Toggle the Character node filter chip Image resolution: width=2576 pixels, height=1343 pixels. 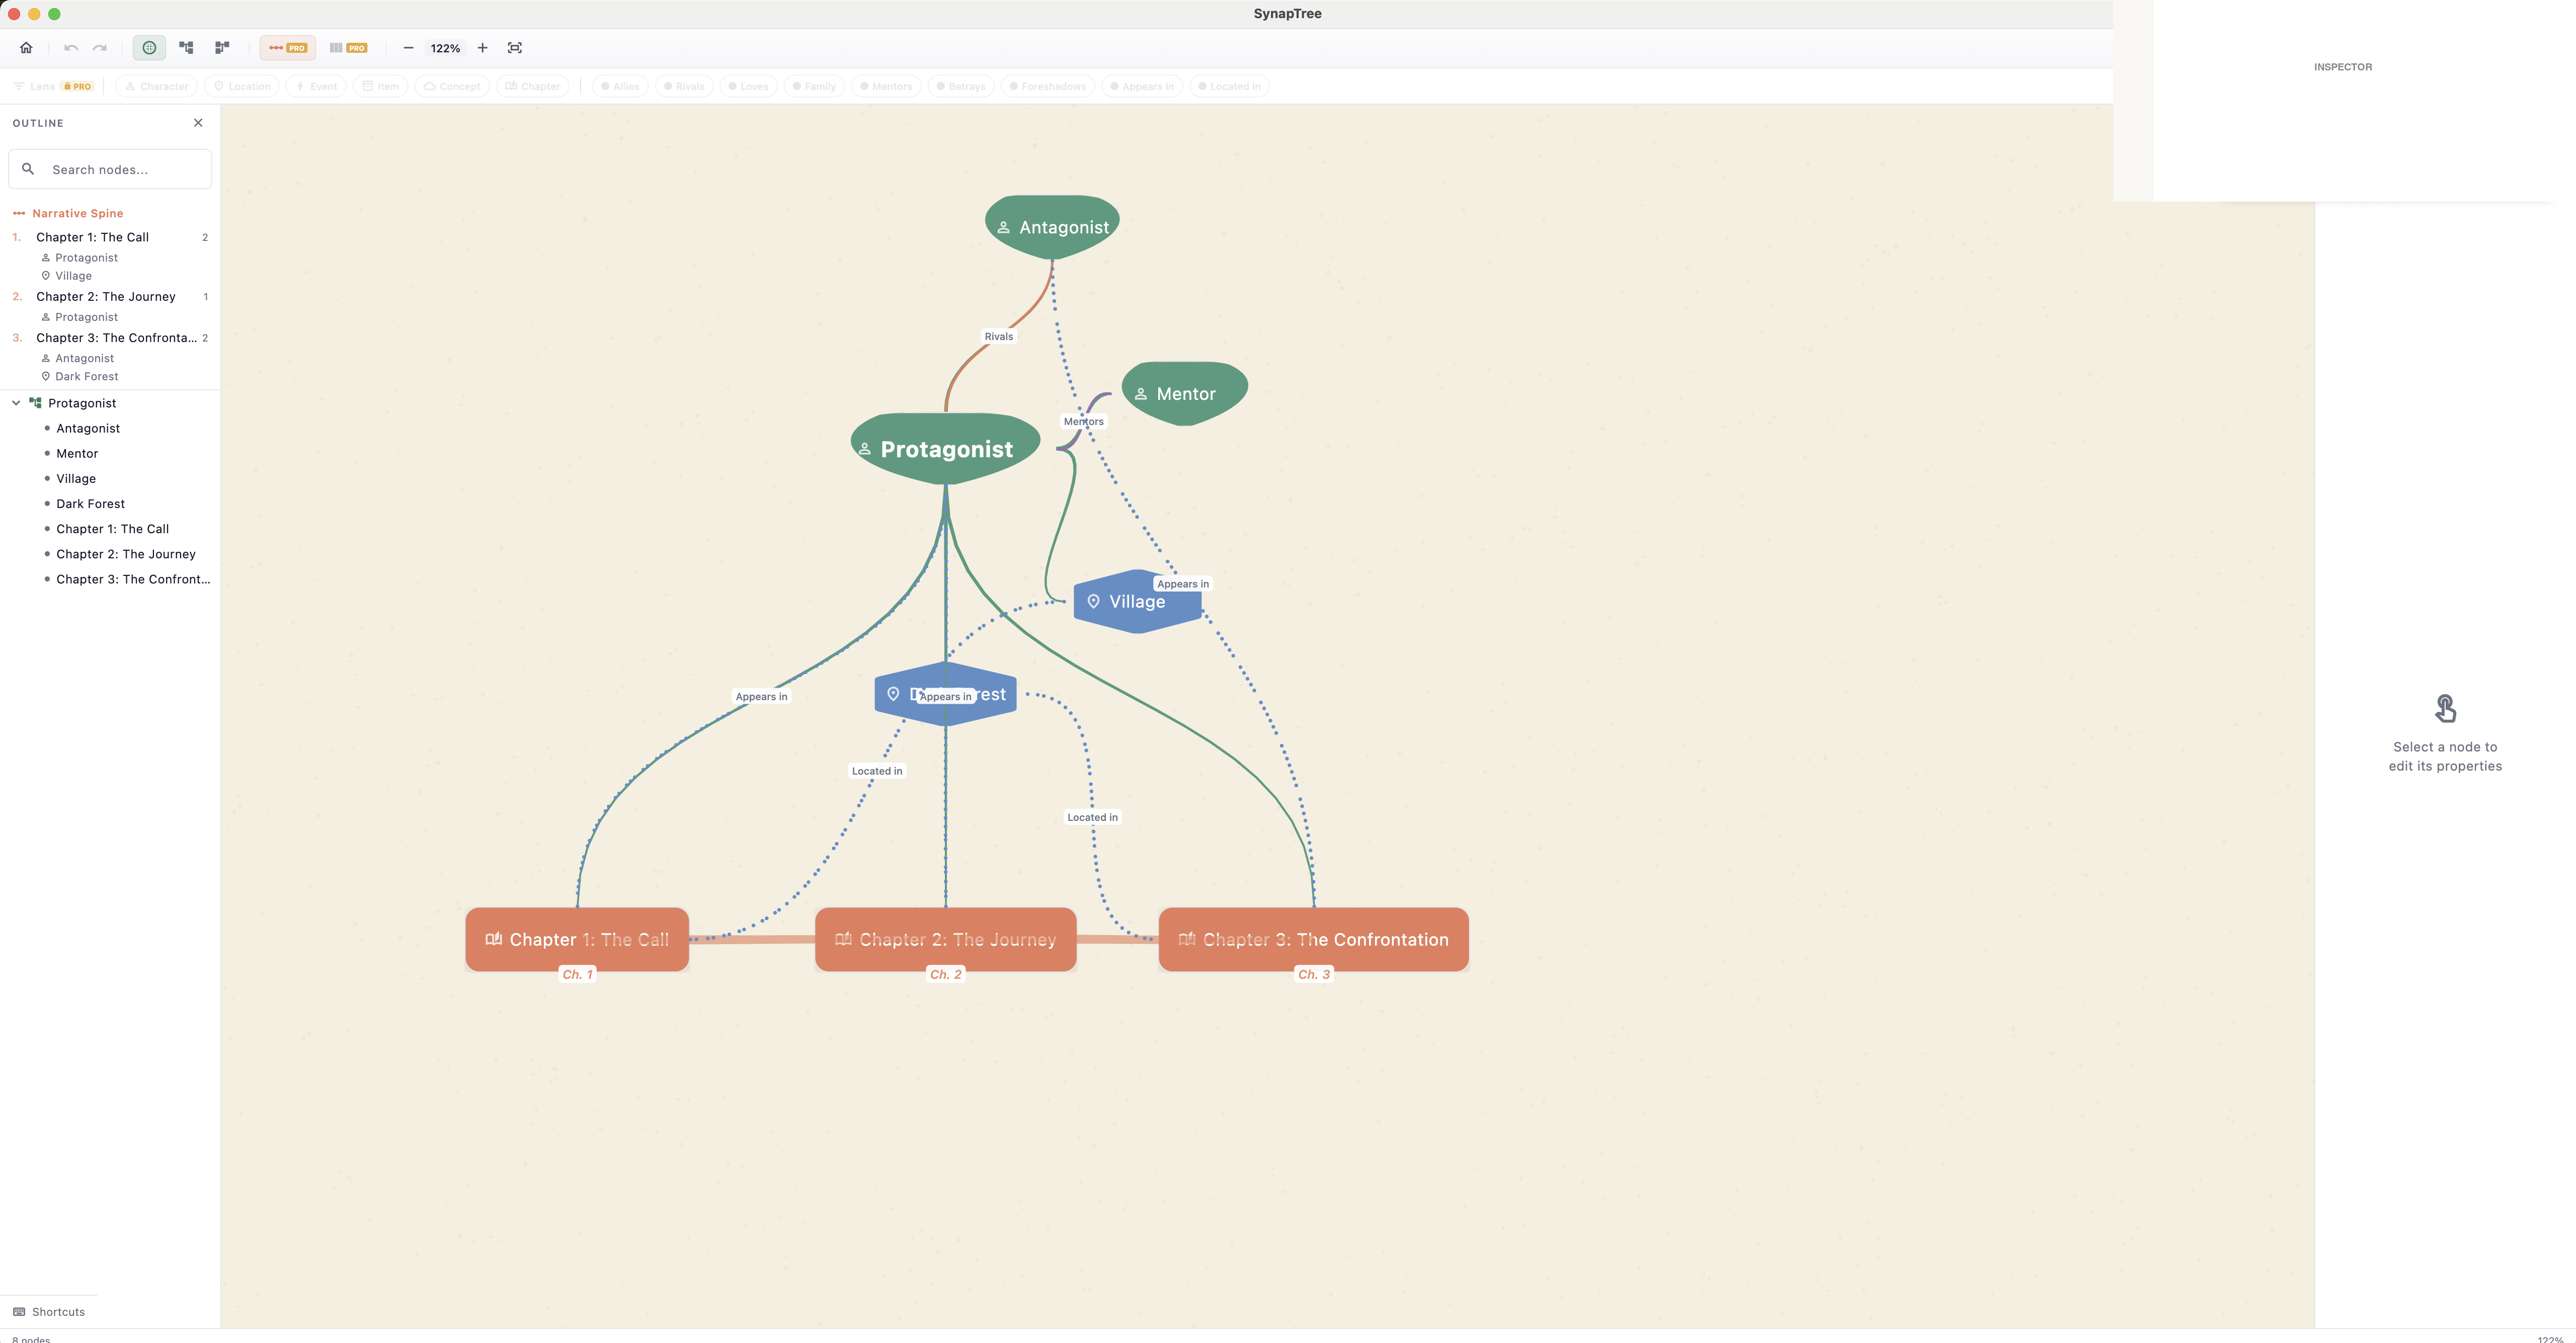[156, 86]
